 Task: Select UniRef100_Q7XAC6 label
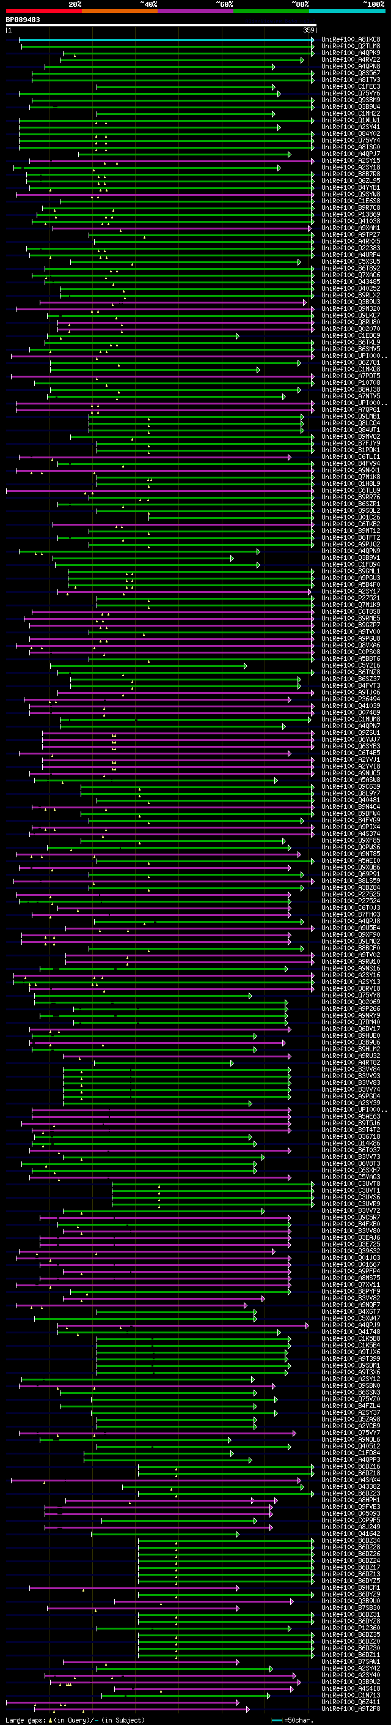coord(351,275)
